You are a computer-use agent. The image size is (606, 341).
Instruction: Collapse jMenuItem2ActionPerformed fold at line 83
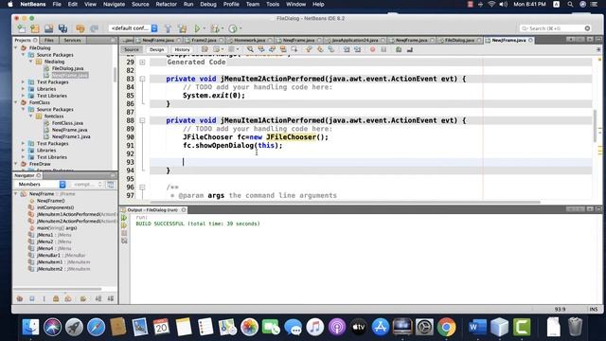[x=142, y=79]
